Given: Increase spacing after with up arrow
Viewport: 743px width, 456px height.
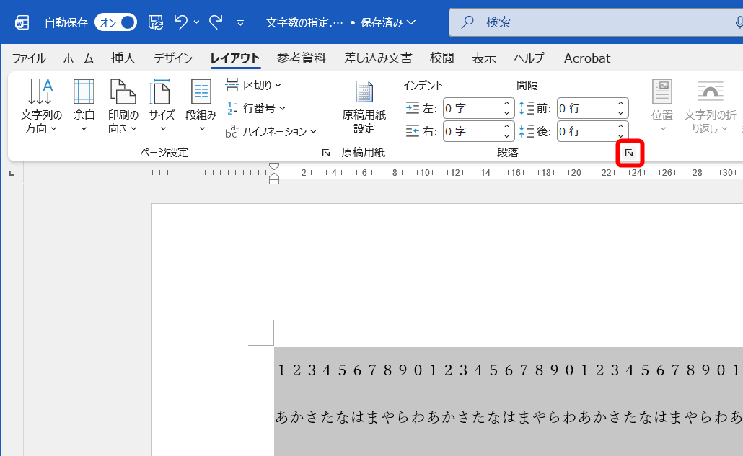Looking at the screenshot, I should 621,127.
